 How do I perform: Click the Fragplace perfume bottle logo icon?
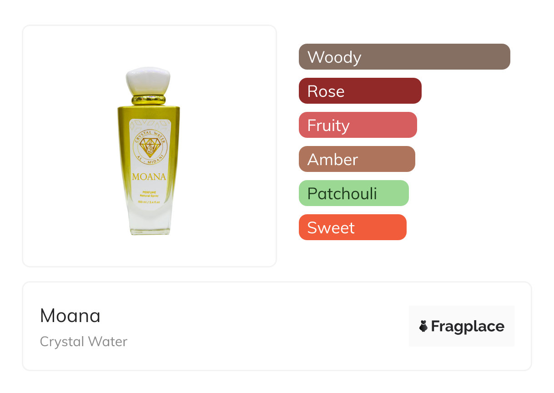pos(423,326)
